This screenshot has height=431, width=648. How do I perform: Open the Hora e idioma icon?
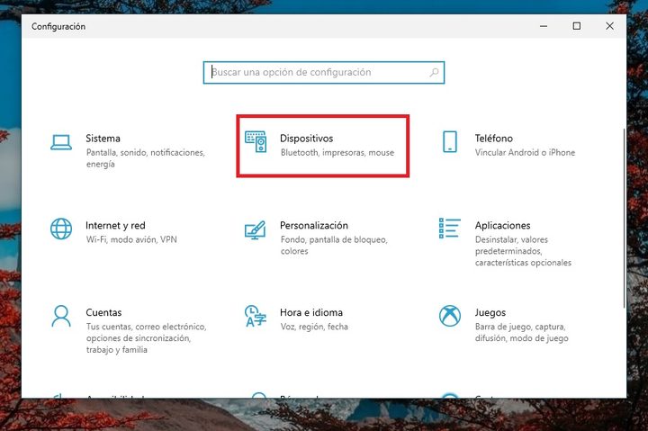point(256,316)
